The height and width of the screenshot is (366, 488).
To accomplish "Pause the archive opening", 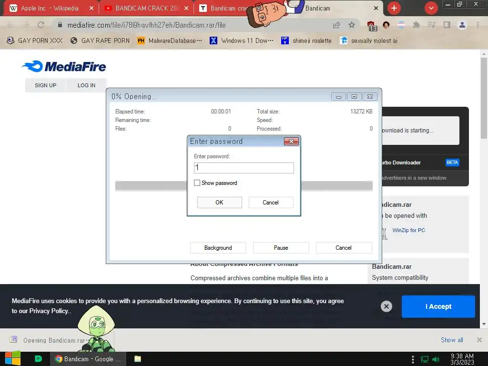I will coord(281,248).
